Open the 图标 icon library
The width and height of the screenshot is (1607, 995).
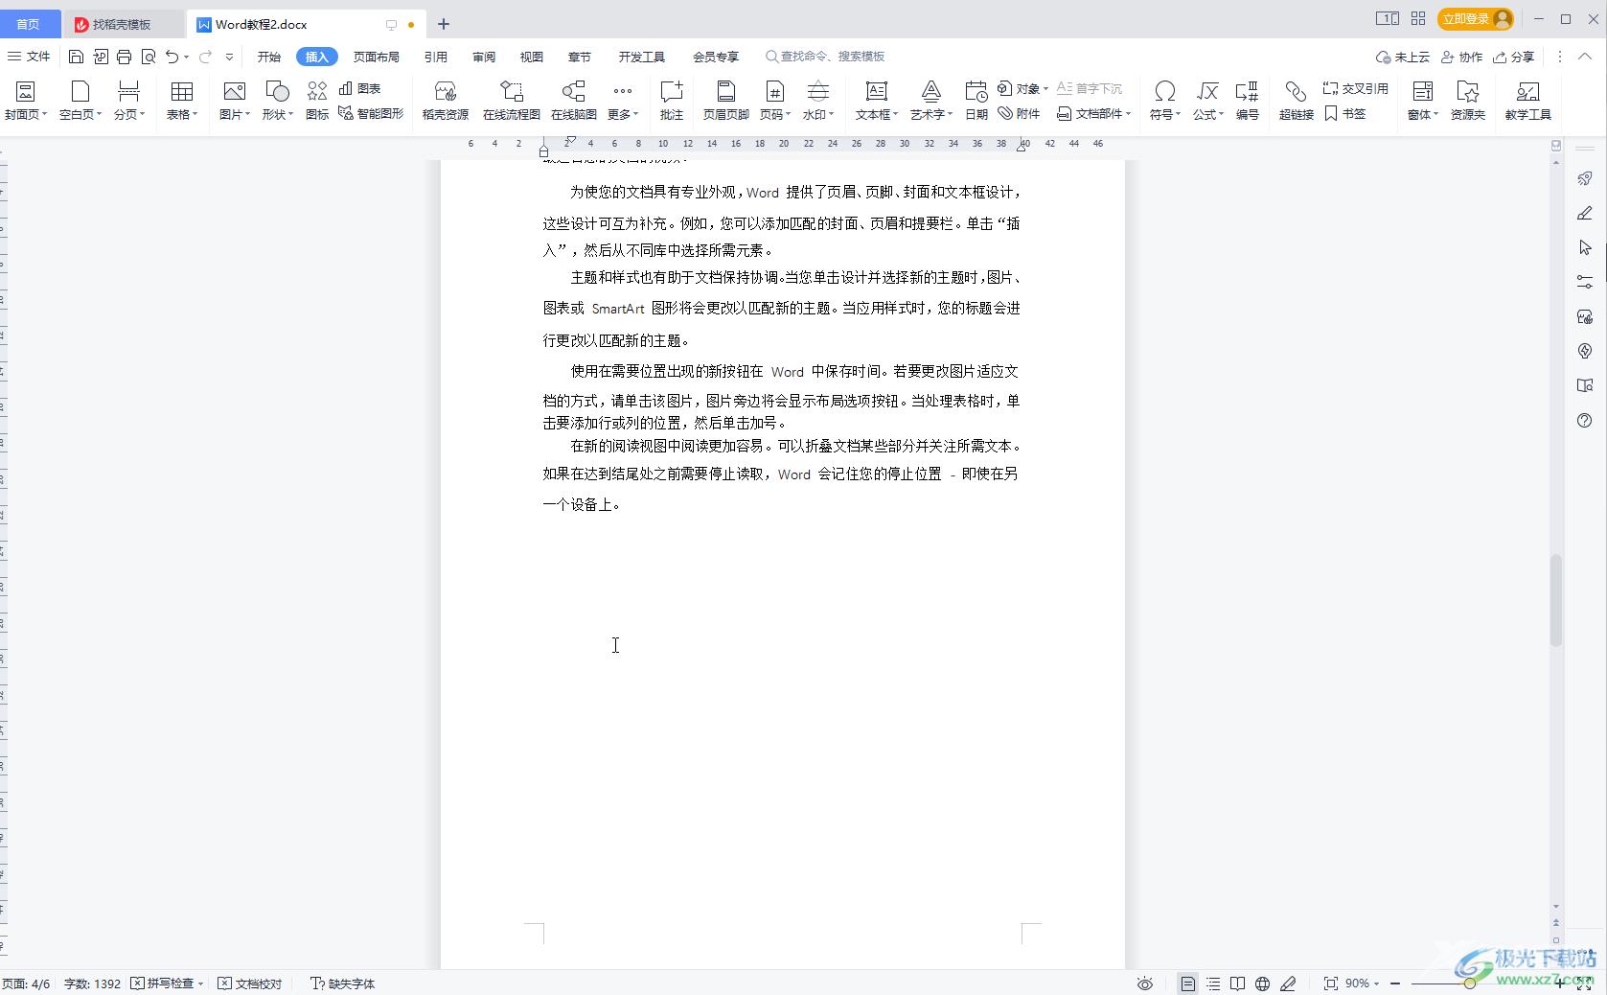coord(317,101)
